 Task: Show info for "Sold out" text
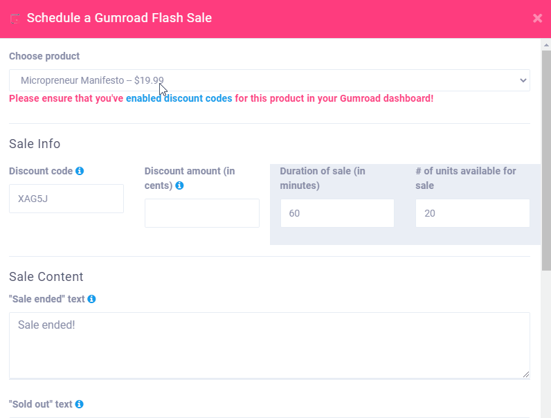coord(79,404)
